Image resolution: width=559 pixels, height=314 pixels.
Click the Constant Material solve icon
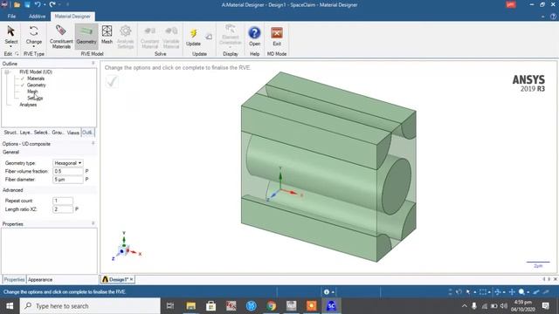point(149,31)
